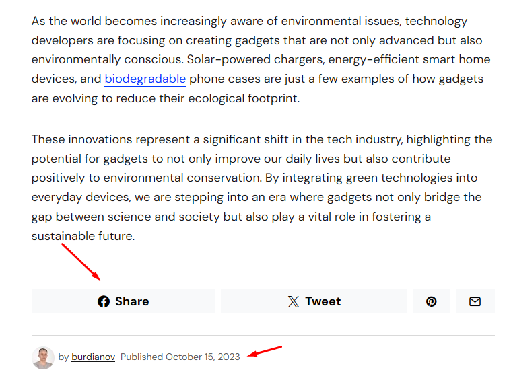Click the Published October 15, 2023 date
The image size is (509, 372).
180,357
